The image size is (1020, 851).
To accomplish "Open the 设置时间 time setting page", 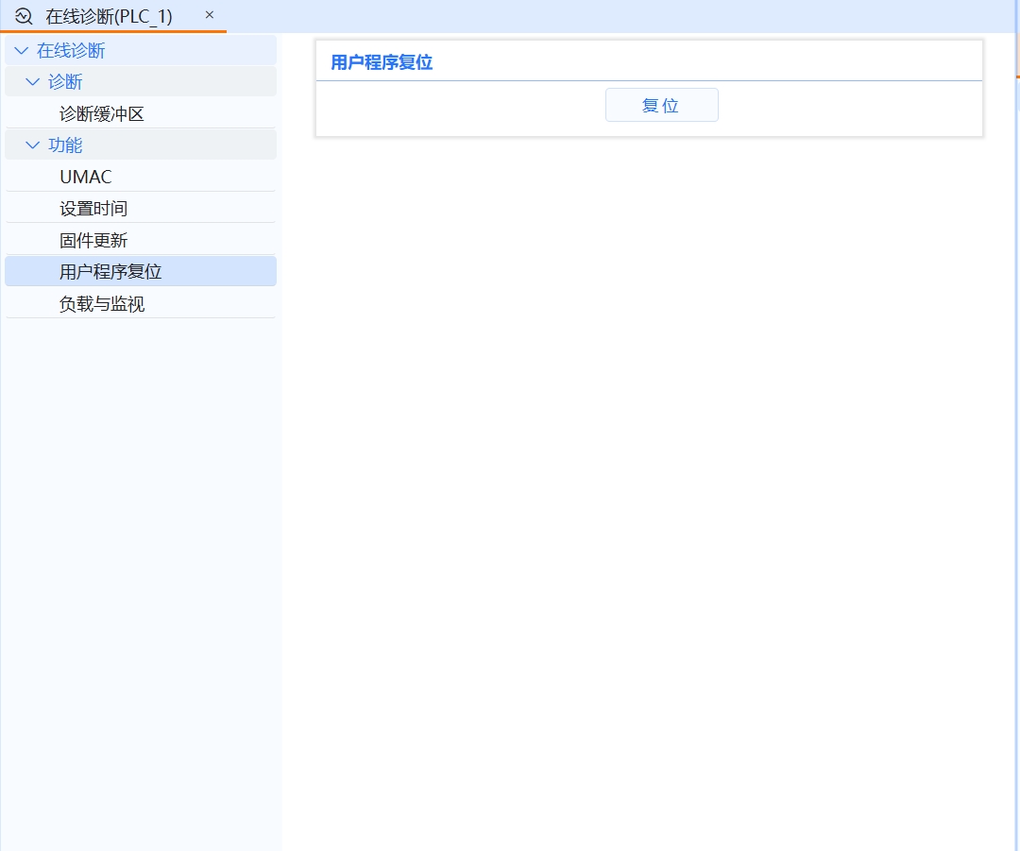I will [93, 208].
